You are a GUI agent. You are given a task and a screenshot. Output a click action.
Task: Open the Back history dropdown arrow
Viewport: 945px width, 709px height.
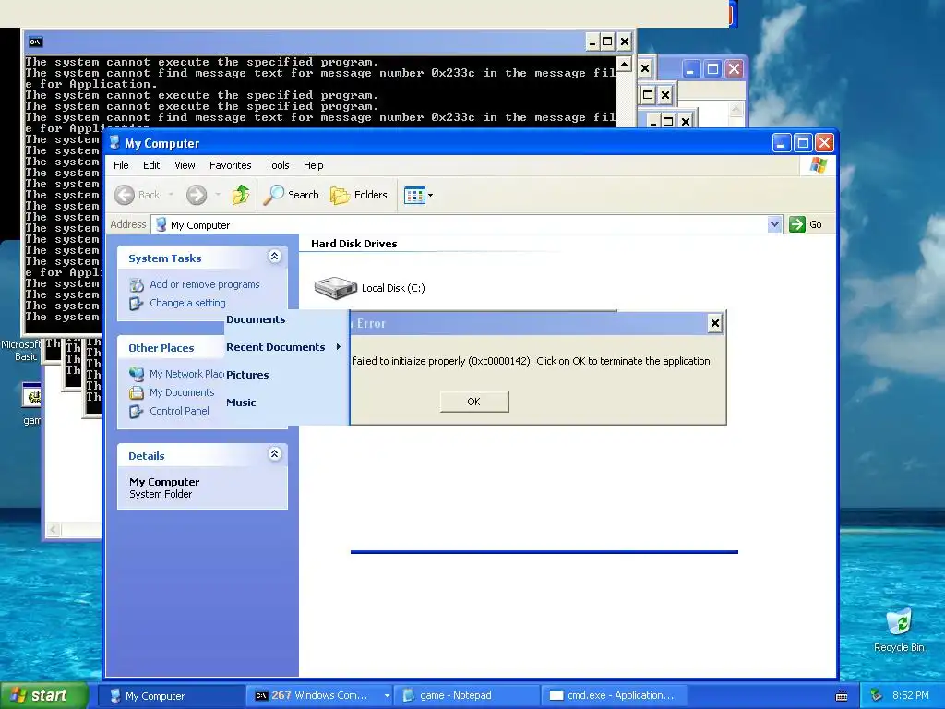(171, 195)
